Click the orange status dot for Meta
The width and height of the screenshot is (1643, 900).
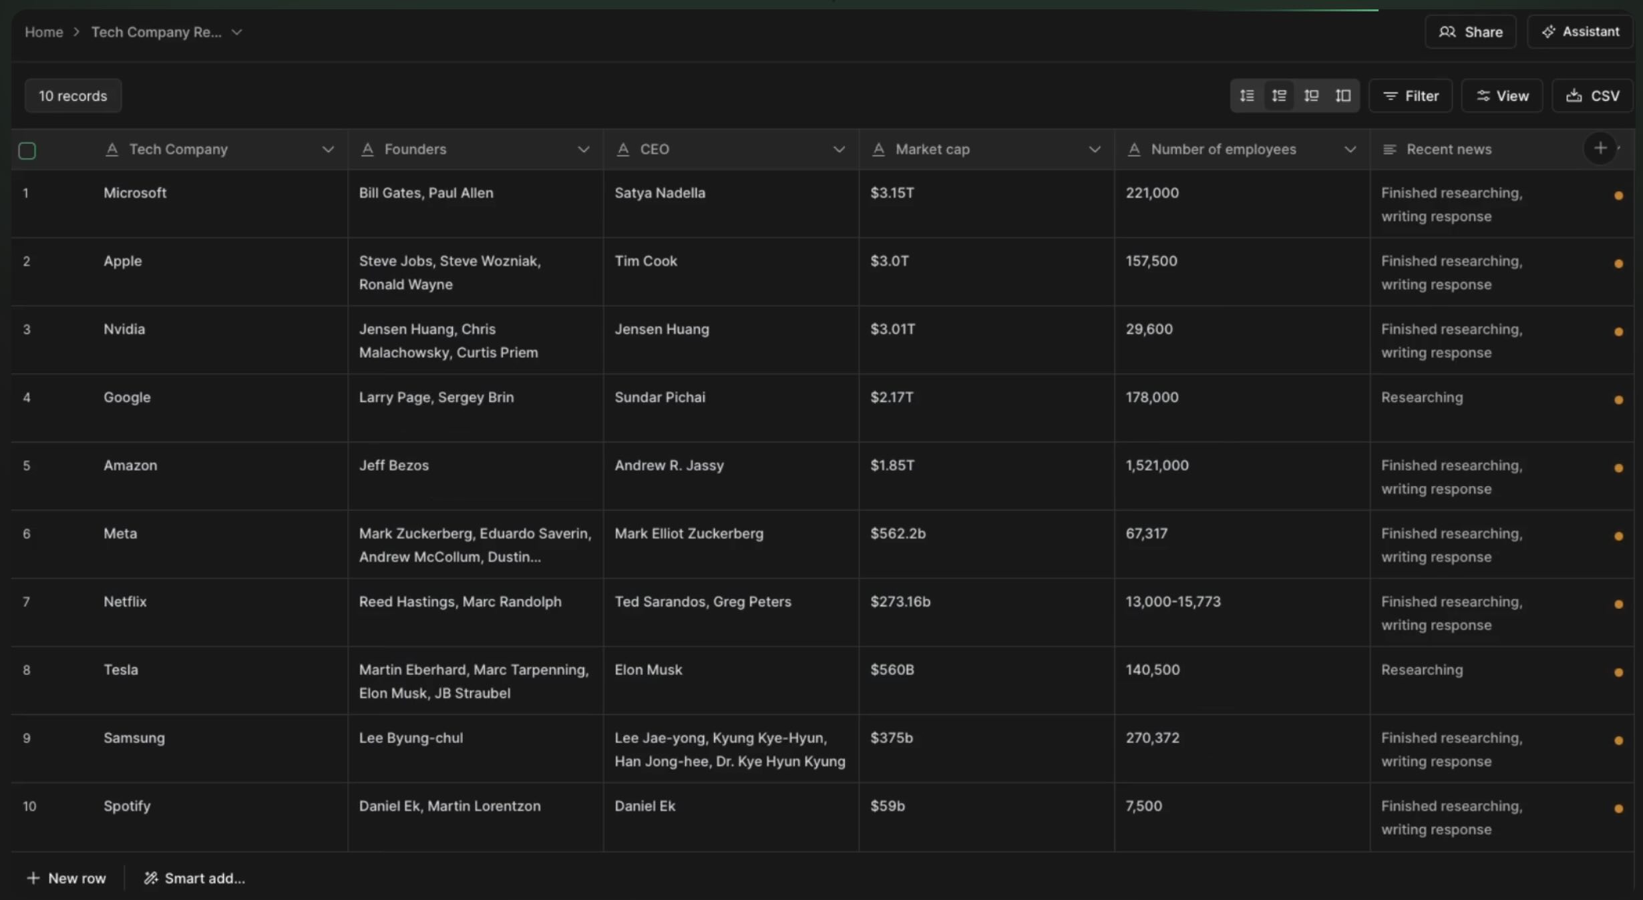(1618, 536)
